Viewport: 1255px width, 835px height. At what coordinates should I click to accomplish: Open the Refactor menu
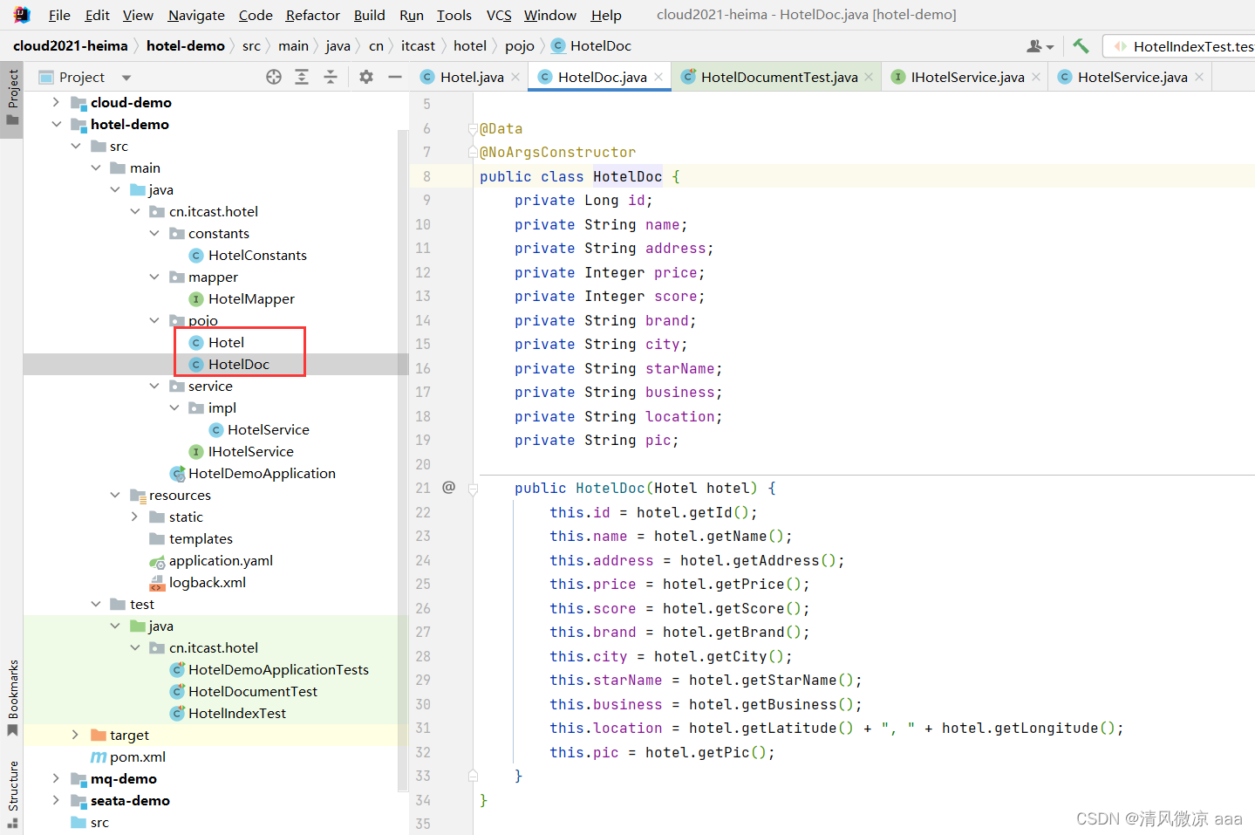(312, 15)
